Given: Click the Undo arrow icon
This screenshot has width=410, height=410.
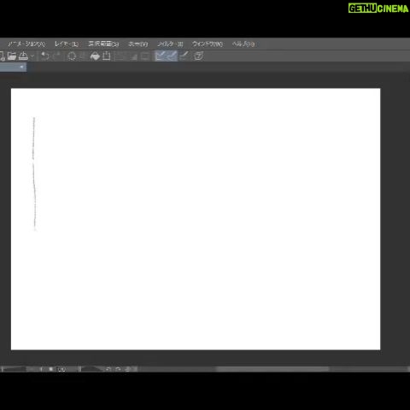Looking at the screenshot, I should 44,56.
